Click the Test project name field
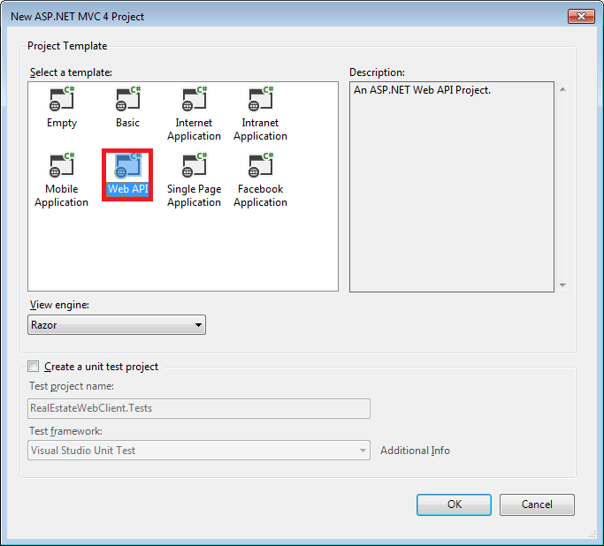The height and width of the screenshot is (546, 604). tap(199, 408)
